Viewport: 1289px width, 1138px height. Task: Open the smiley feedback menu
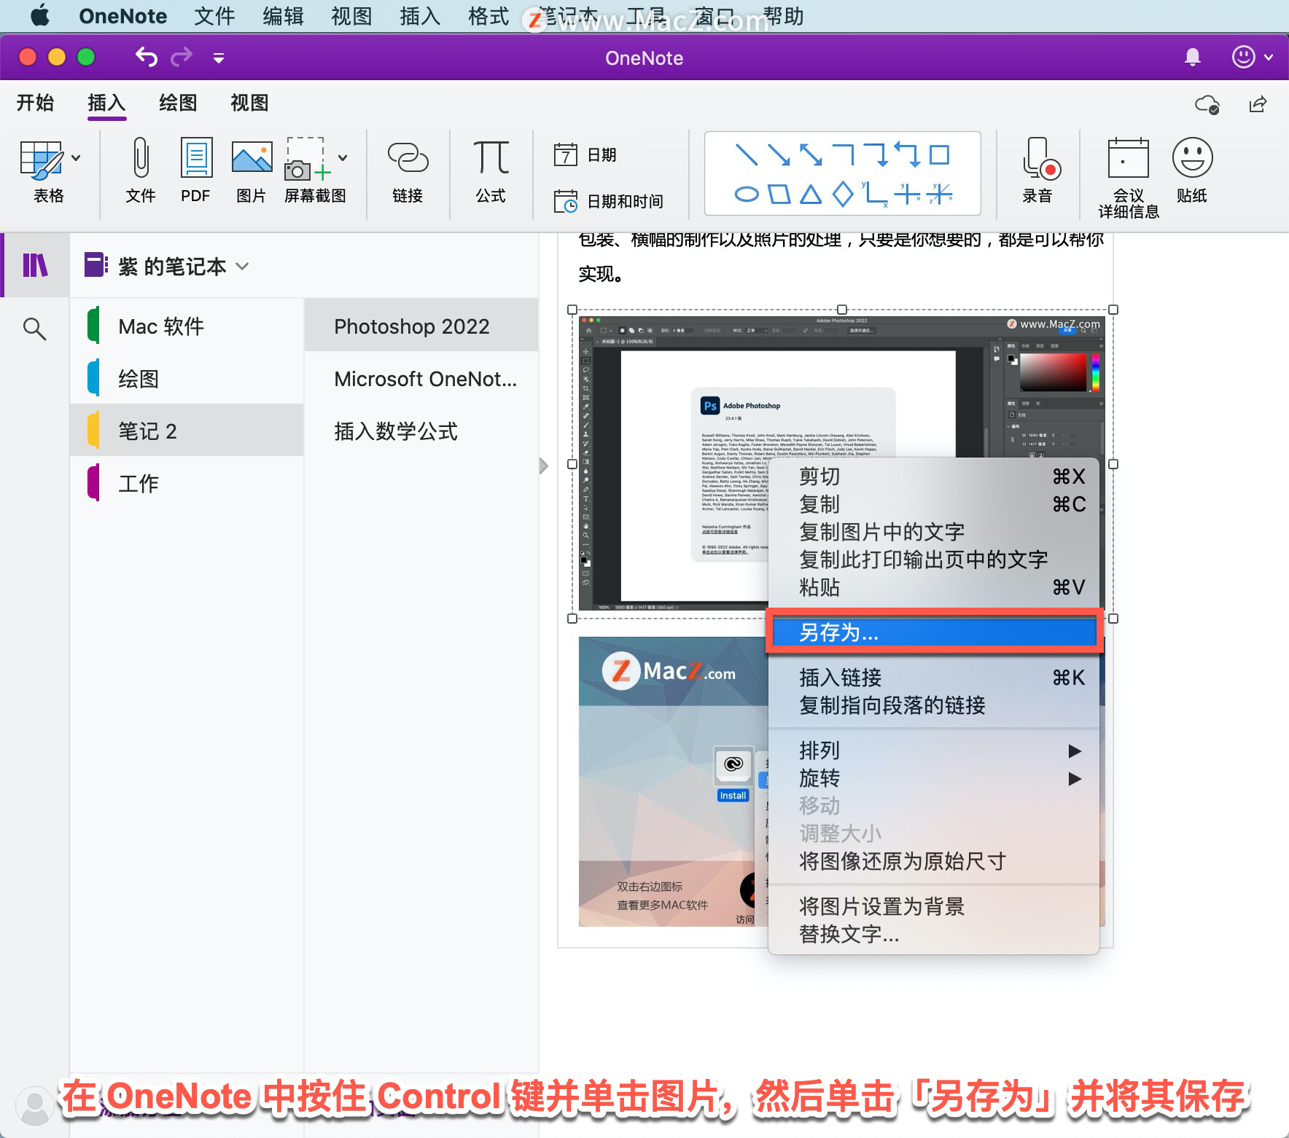(1251, 56)
